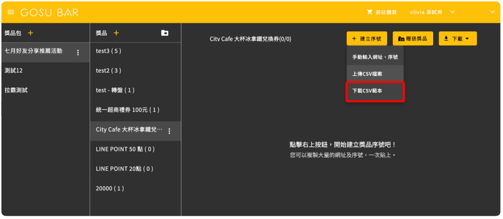Screen dimensions: 503x219
Task: Click the 獎品 column heading
Action: (x=101, y=33)
